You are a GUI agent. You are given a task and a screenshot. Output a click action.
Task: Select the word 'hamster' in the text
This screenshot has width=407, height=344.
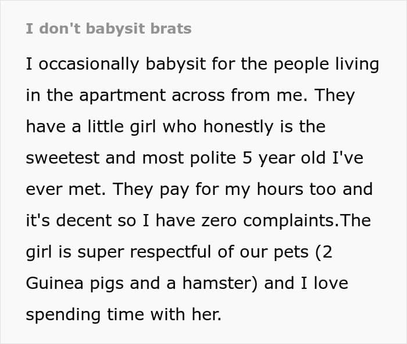tap(218, 284)
